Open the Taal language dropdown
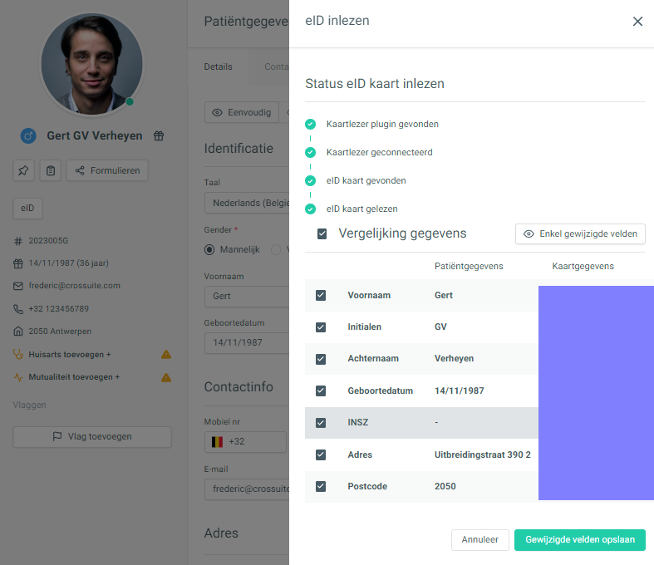The image size is (654, 565). (x=245, y=203)
